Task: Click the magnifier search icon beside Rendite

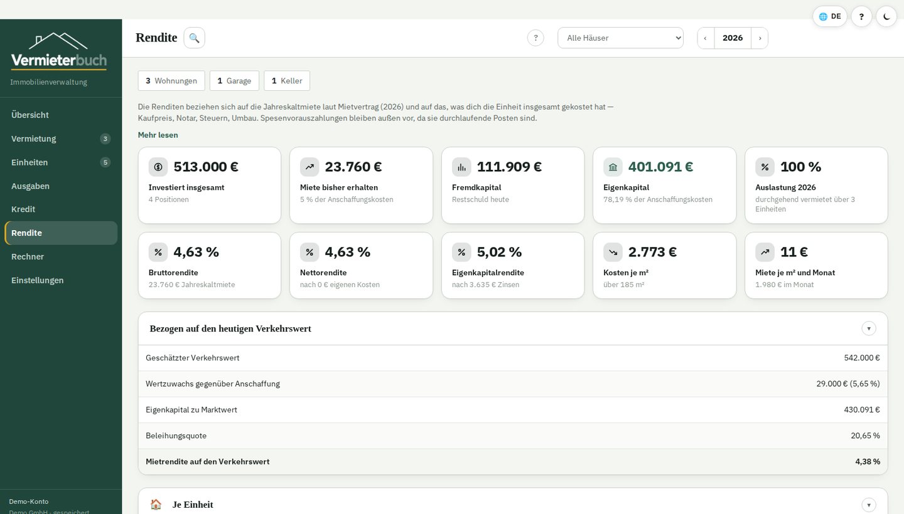Action: tap(194, 38)
